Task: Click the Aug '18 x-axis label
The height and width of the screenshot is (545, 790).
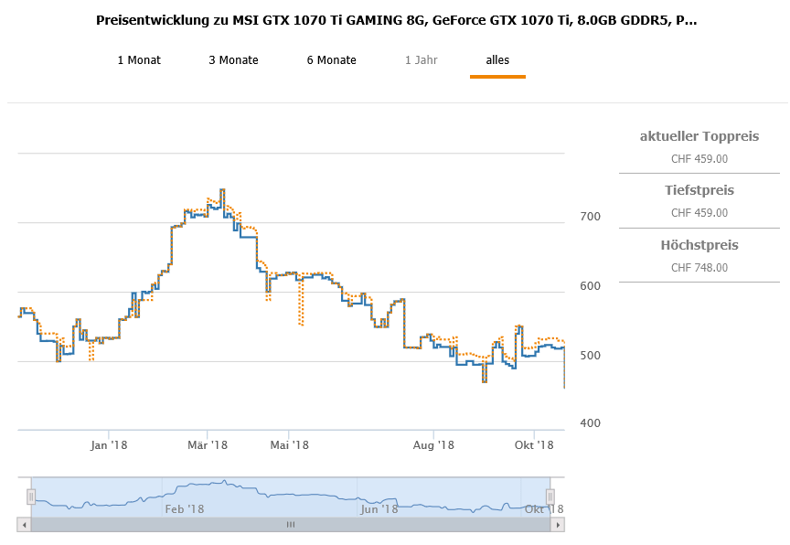Action: (x=433, y=445)
